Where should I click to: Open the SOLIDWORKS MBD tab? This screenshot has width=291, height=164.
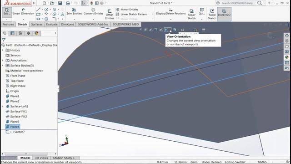click(125, 24)
